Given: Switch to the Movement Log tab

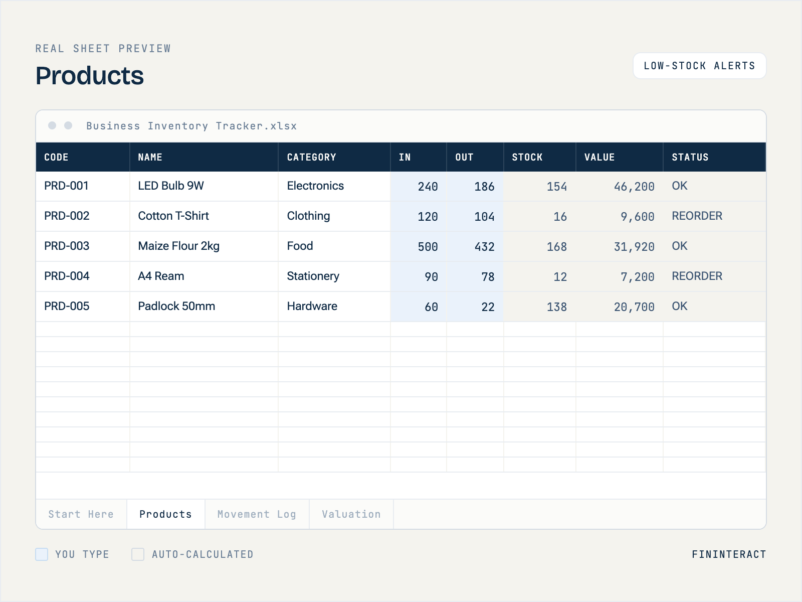Looking at the screenshot, I should [x=257, y=514].
